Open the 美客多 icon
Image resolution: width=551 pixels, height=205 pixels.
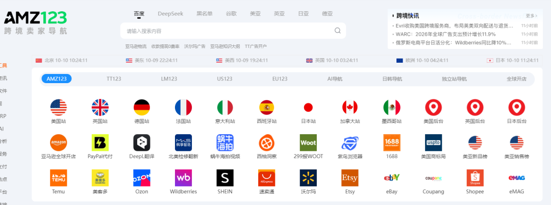(100, 177)
